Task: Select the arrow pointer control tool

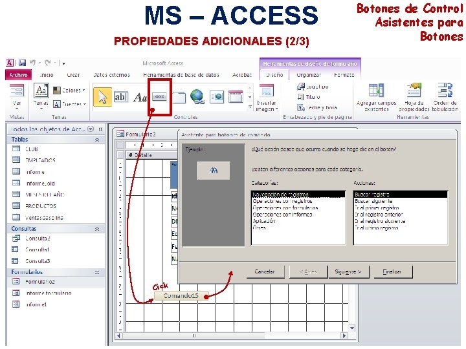Action: (x=102, y=97)
